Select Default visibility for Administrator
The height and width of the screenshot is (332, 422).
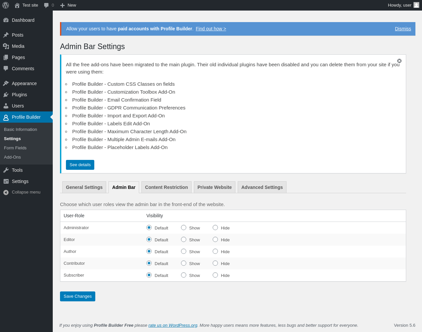pyautogui.click(x=149, y=227)
